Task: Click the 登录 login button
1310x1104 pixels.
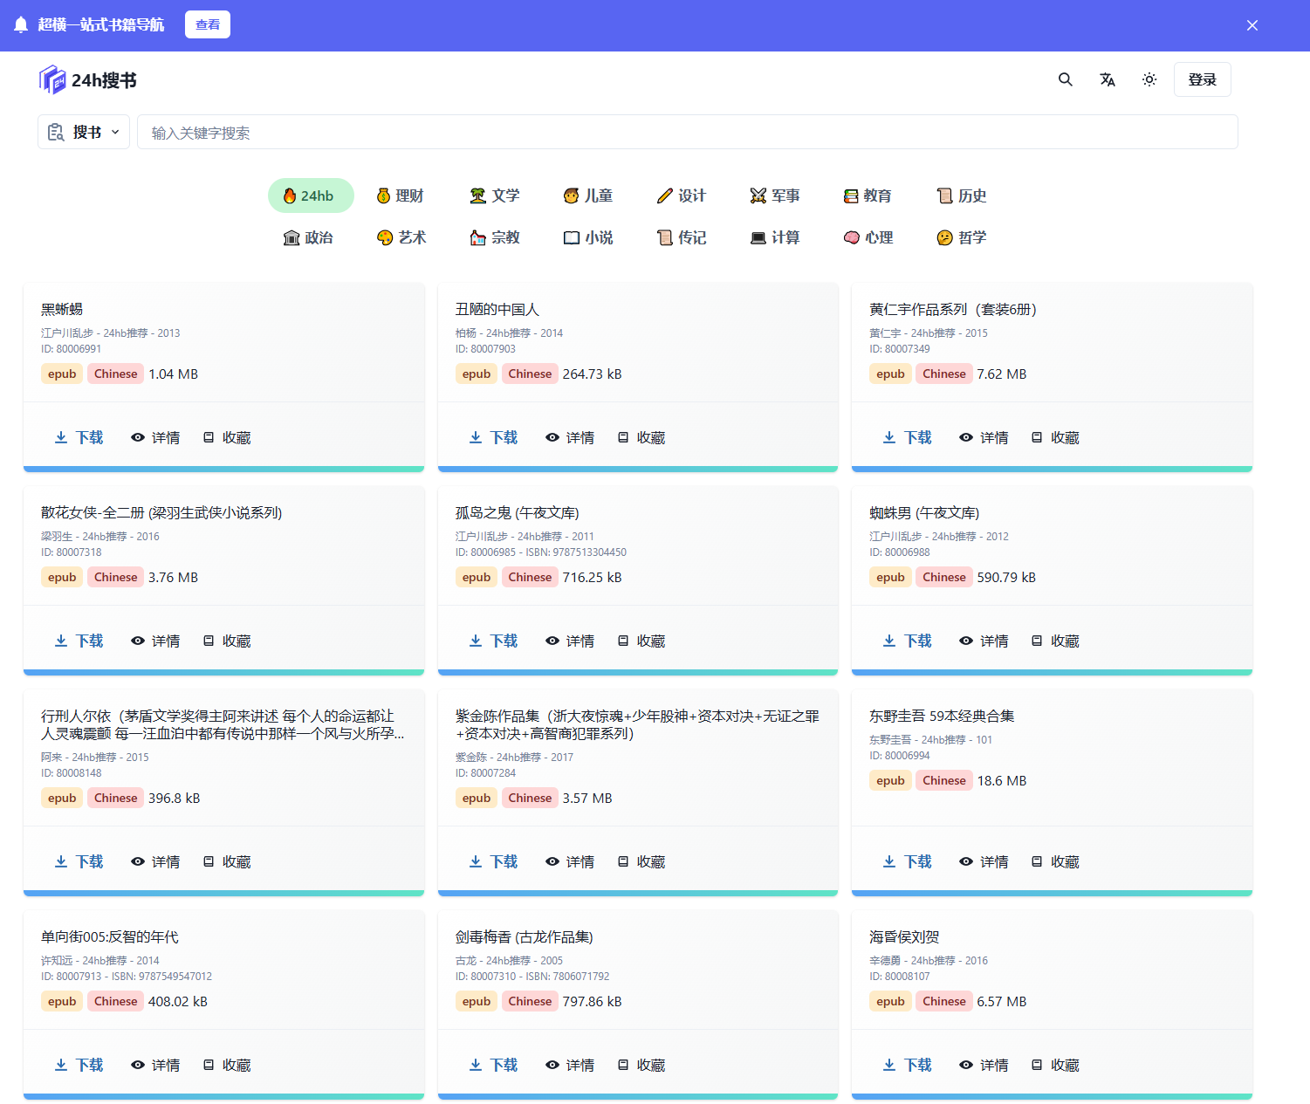Action: click(x=1202, y=79)
